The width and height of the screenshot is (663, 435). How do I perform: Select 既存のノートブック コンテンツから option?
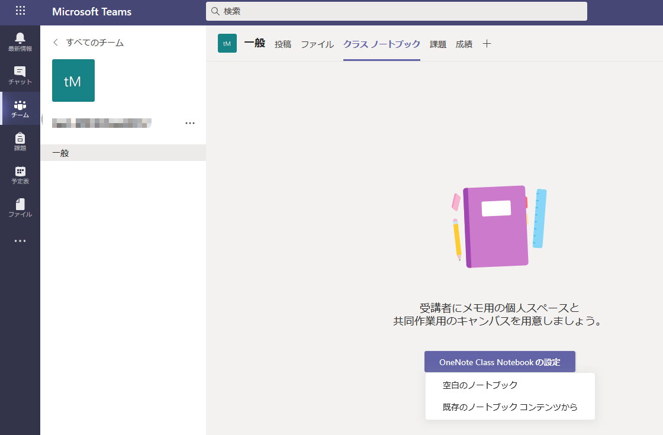tap(510, 407)
